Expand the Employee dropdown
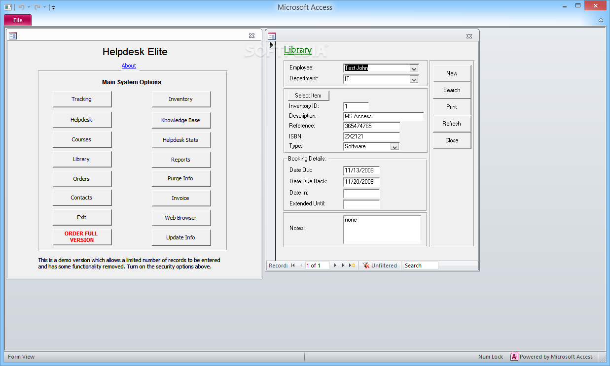610x366 pixels. click(414, 68)
